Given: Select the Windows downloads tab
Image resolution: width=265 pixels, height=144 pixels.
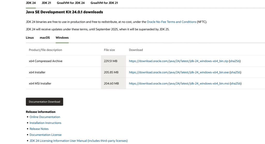Looking at the screenshot, I should [62, 38].
